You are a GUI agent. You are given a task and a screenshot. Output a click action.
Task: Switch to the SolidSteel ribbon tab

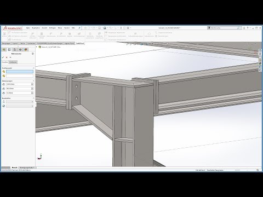tap(80, 43)
